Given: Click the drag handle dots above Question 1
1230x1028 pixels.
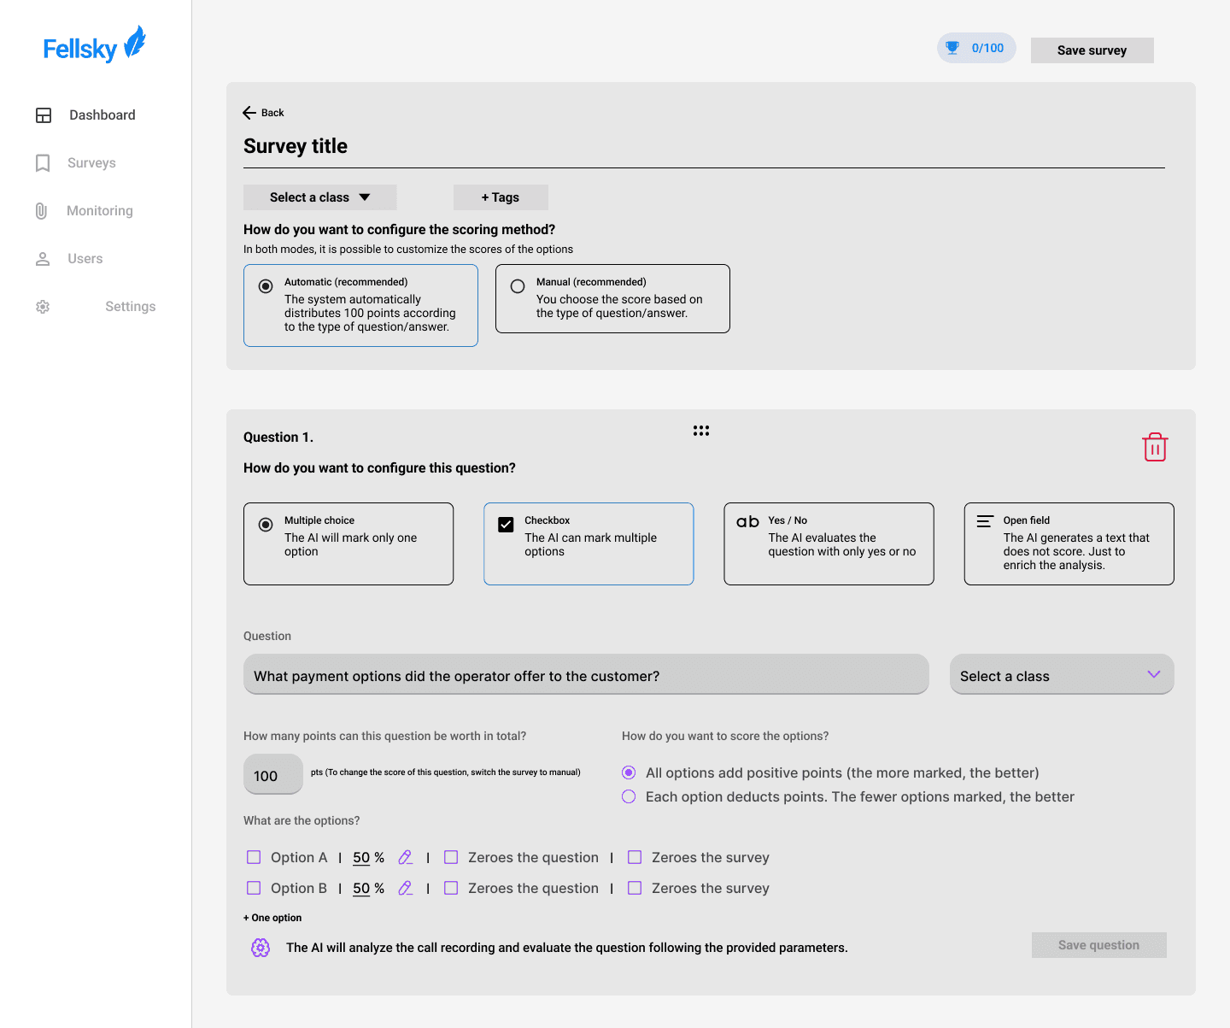Looking at the screenshot, I should point(701,431).
